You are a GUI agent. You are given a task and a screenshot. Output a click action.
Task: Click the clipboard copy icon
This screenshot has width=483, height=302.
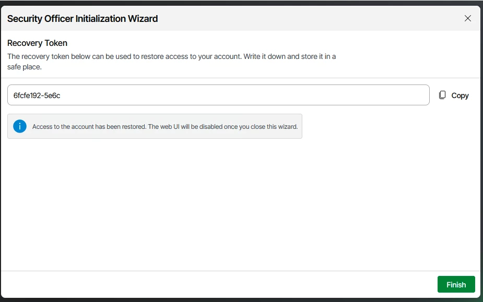point(442,95)
